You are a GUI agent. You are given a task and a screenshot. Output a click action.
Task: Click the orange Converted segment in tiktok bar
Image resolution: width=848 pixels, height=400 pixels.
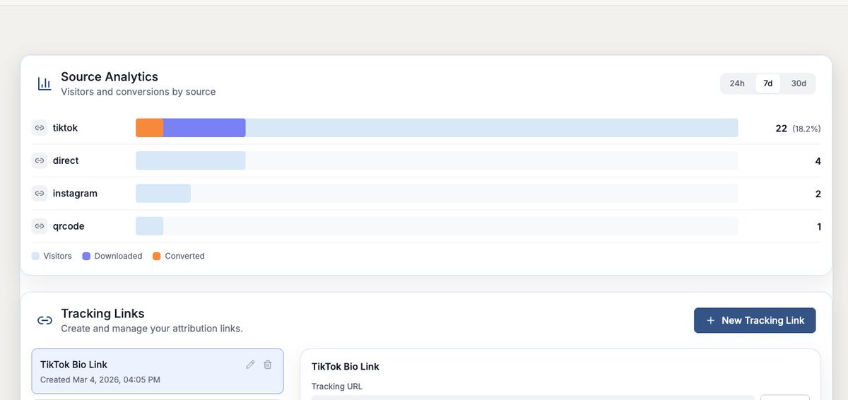pos(150,128)
